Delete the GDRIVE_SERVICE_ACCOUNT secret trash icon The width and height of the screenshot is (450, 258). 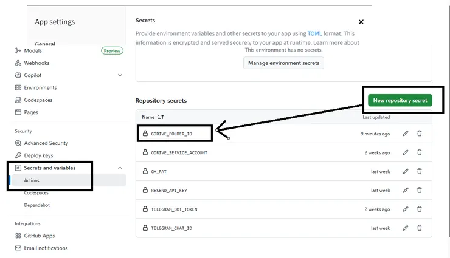point(420,152)
